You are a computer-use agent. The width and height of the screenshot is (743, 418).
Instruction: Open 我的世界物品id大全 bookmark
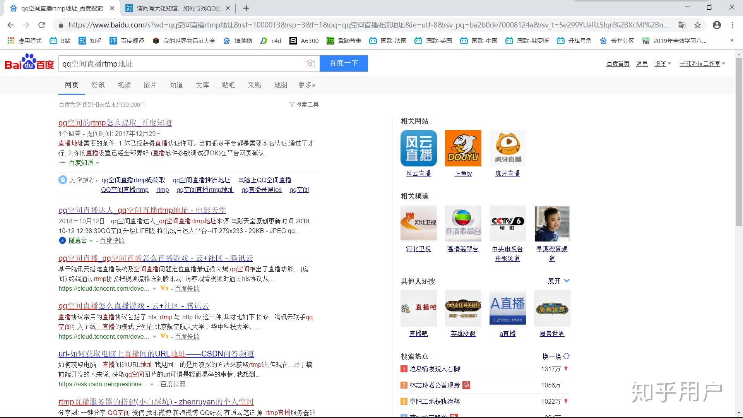point(183,41)
